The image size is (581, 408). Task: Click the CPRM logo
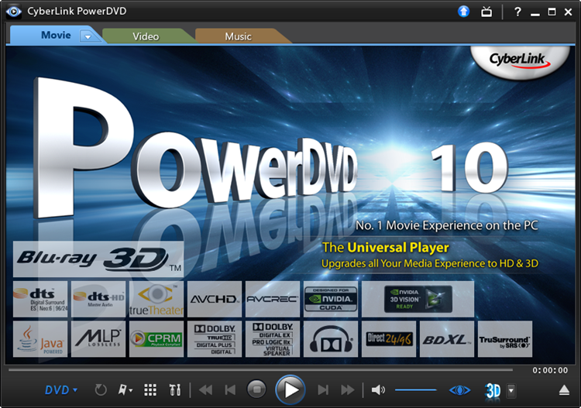(x=156, y=339)
